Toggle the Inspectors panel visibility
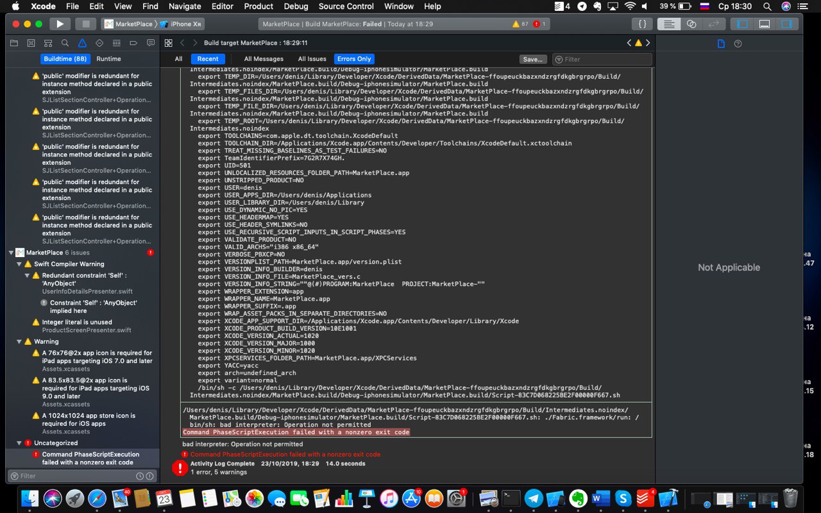821x513 pixels. 786,24
